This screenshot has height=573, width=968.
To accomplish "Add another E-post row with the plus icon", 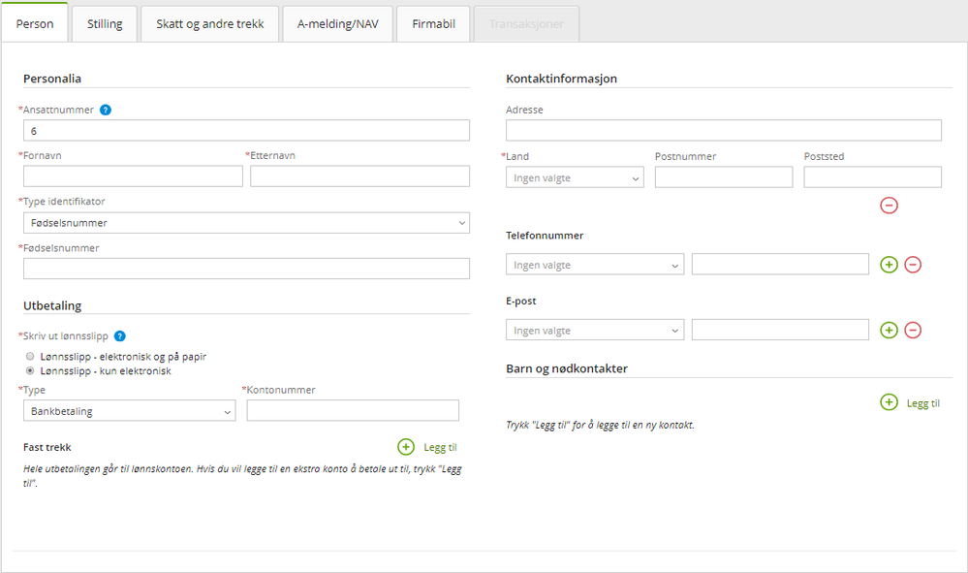I will (x=889, y=331).
